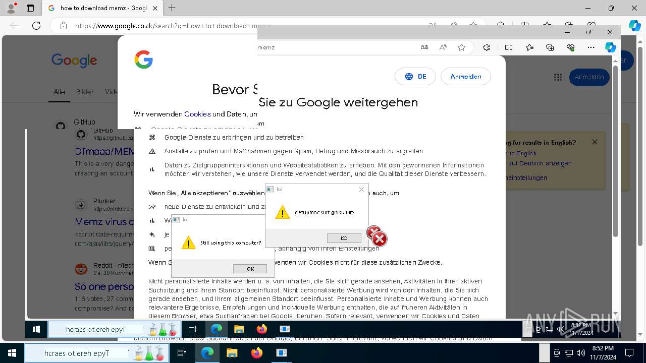
Task: Close the mirrored lol dialog with its X
Action: pos(361,189)
